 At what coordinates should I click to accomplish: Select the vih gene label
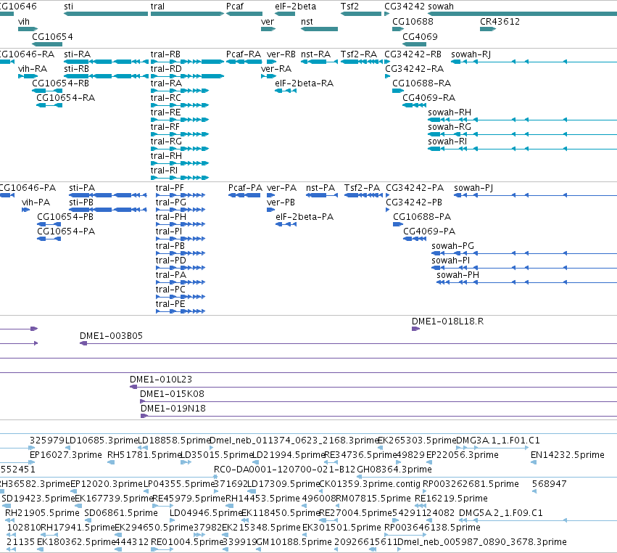(x=24, y=21)
